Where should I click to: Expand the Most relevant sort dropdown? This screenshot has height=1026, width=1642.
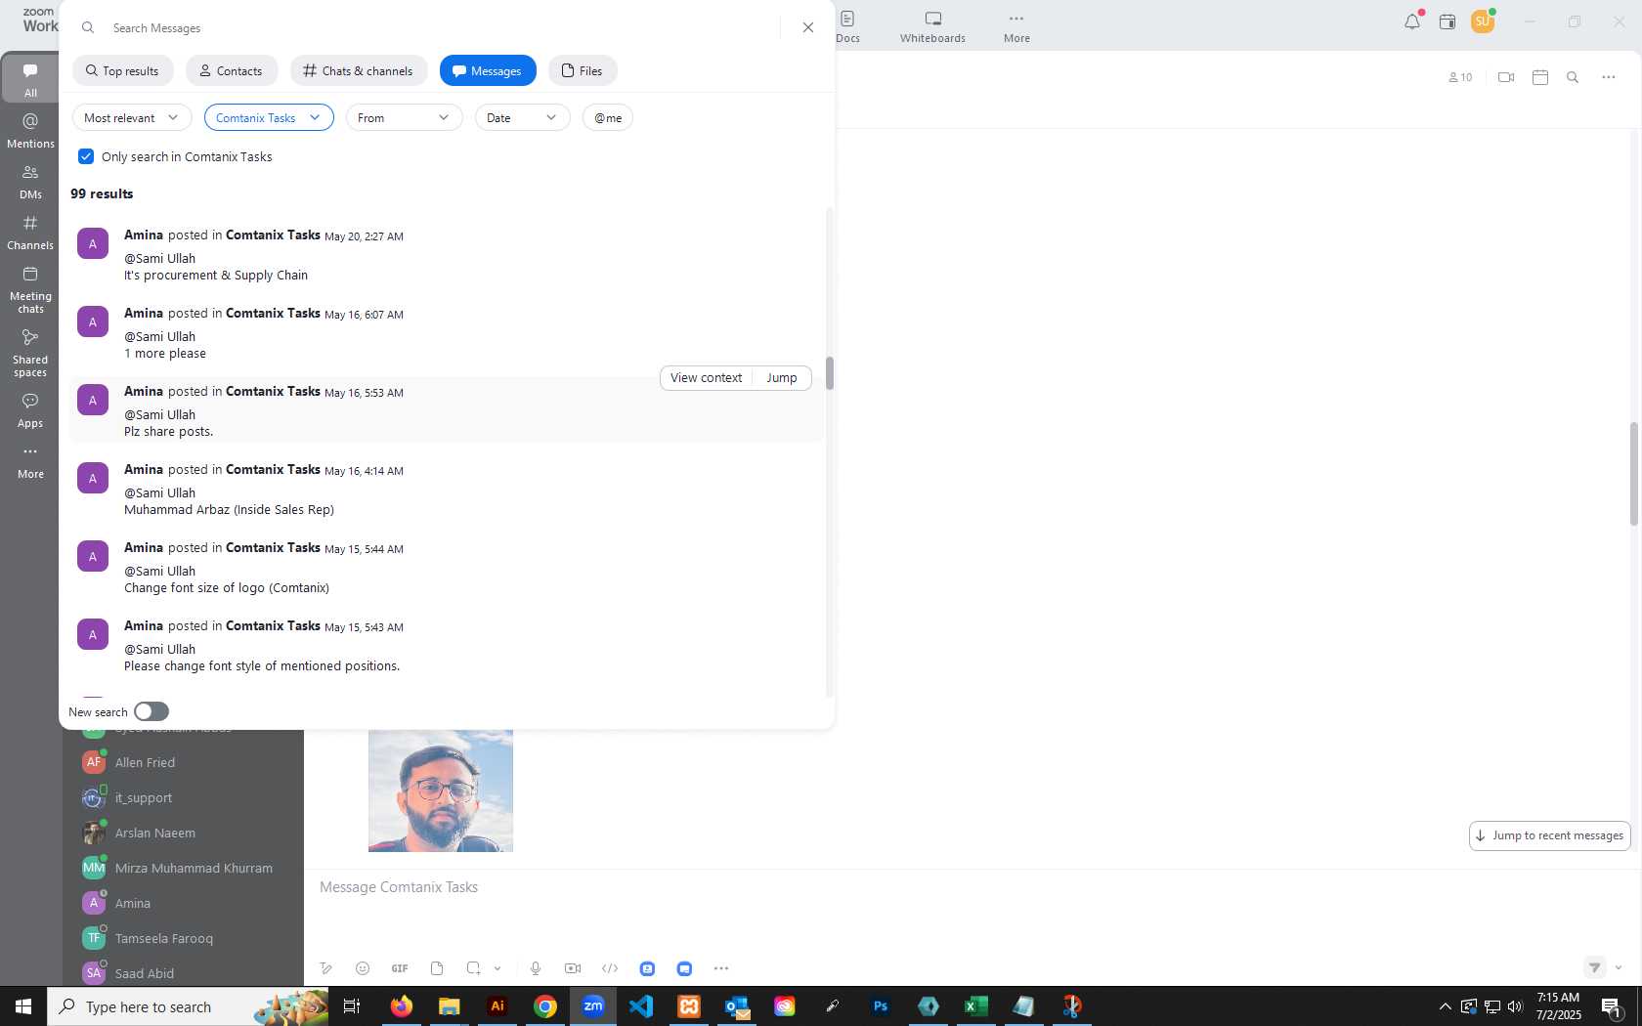click(x=132, y=117)
